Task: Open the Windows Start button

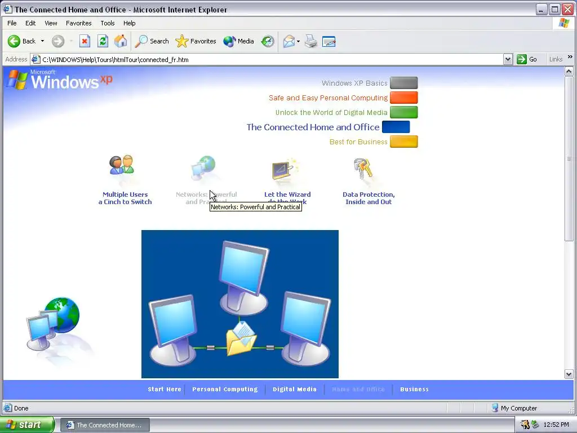Action: click(x=27, y=425)
